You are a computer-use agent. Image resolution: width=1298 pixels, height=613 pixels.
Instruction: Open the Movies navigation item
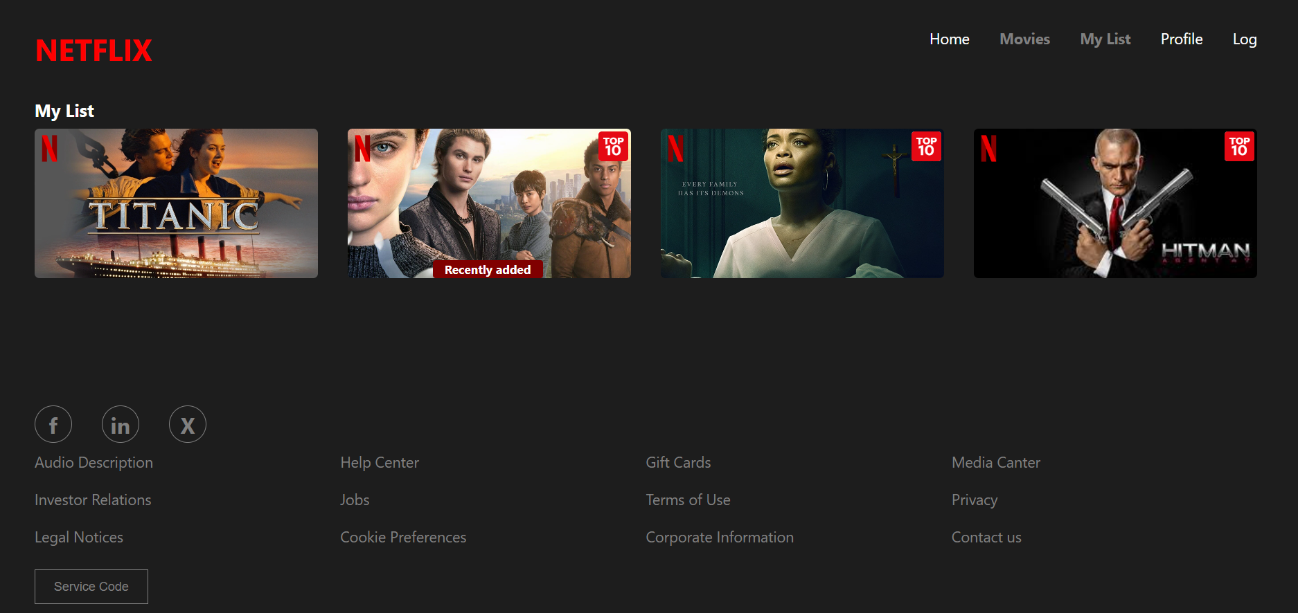click(1024, 39)
